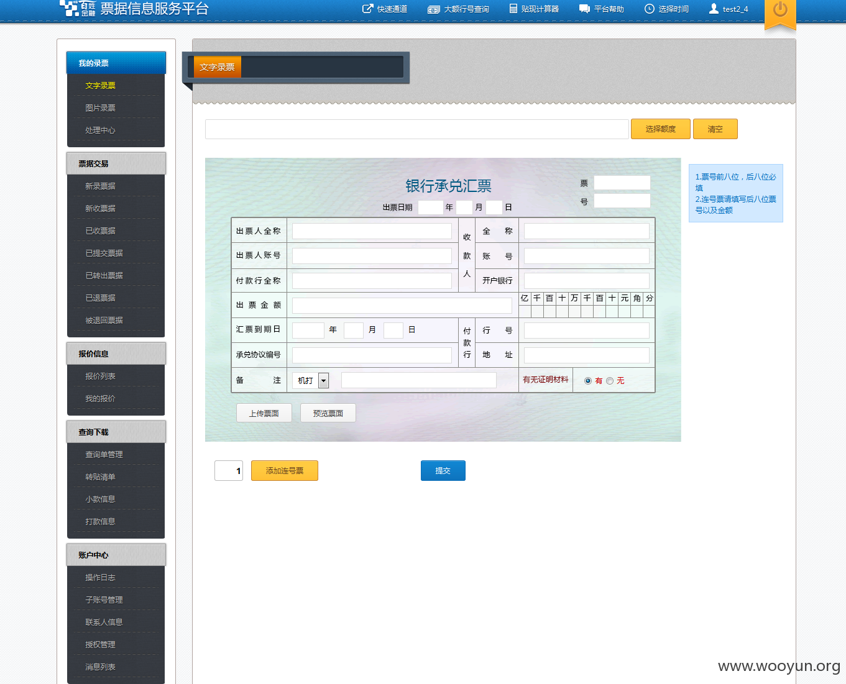Collapse the 查询下载 sidebar section
This screenshot has width=846, height=684.
point(116,432)
